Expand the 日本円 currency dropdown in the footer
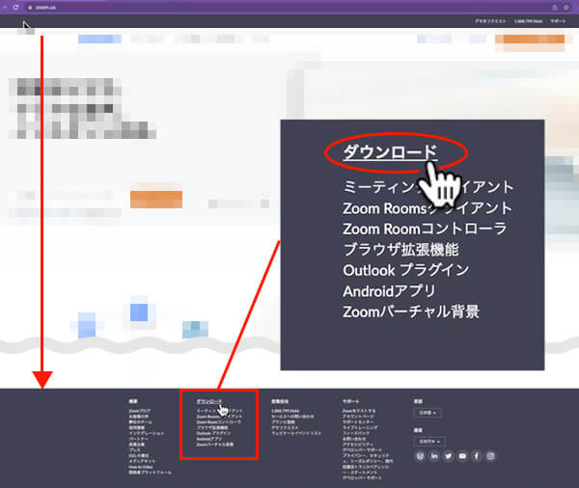Image resolution: width=579 pixels, height=488 pixels. (x=429, y=442)
